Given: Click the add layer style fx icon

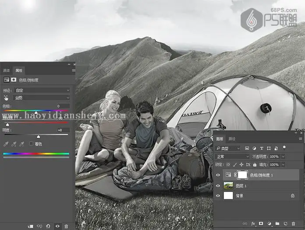Looking at the screenshot, I should click(x=253, y=223).
